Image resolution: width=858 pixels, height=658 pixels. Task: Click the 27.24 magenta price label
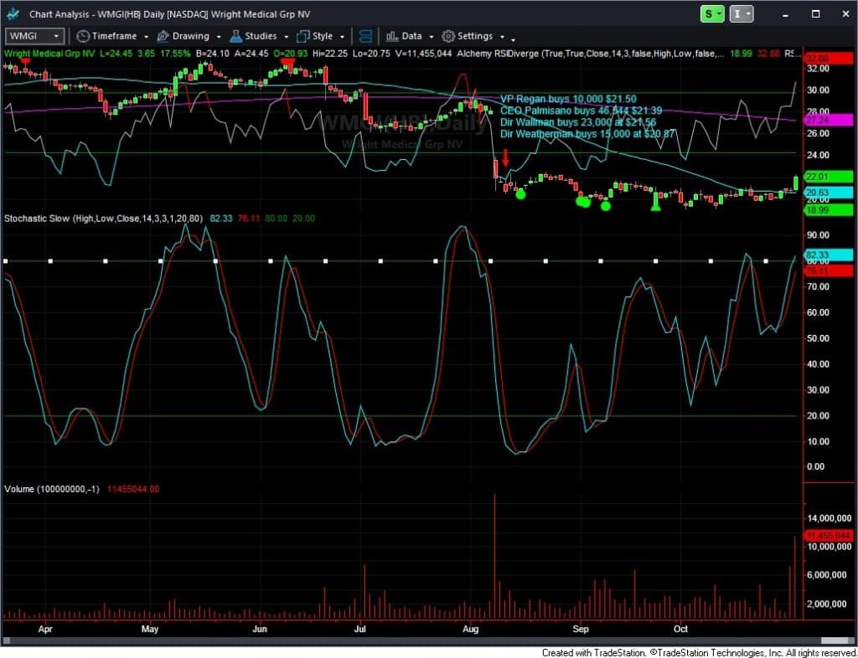[x=829, y=121]
